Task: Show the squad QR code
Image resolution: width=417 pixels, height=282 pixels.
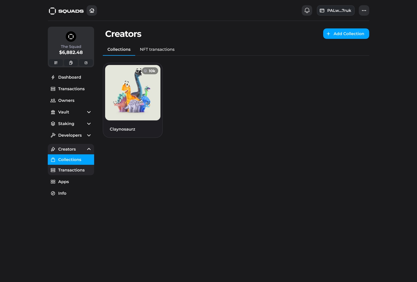Action: [x=56, y=63]
